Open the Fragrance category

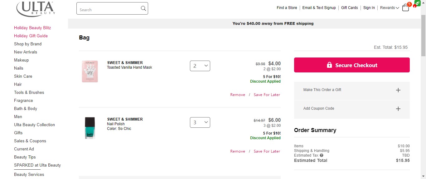pos(23,100)
